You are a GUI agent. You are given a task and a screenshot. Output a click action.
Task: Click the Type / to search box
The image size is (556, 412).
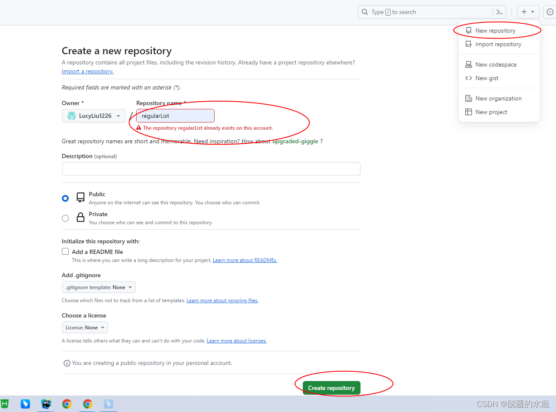coord(425,12)
